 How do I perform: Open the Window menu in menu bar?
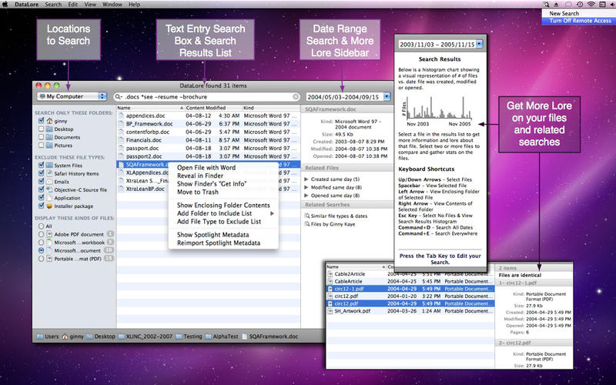tap(112, 5)
